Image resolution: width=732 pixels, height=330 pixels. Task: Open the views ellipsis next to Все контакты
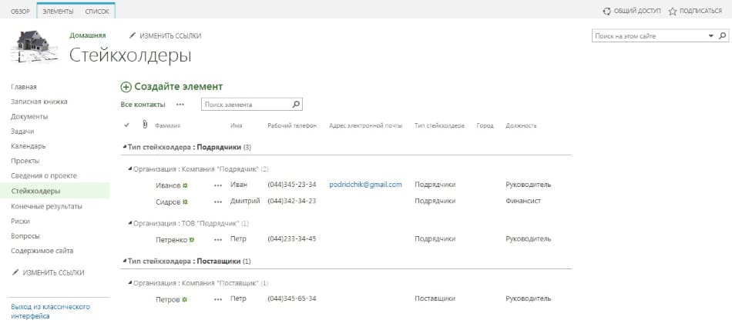coord(180,105)
